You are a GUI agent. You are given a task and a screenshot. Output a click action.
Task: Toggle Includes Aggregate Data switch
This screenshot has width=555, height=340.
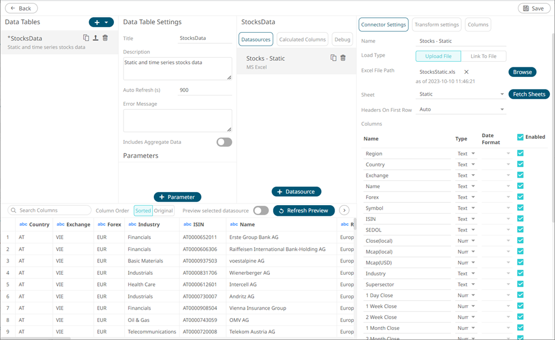click(224, 142)
